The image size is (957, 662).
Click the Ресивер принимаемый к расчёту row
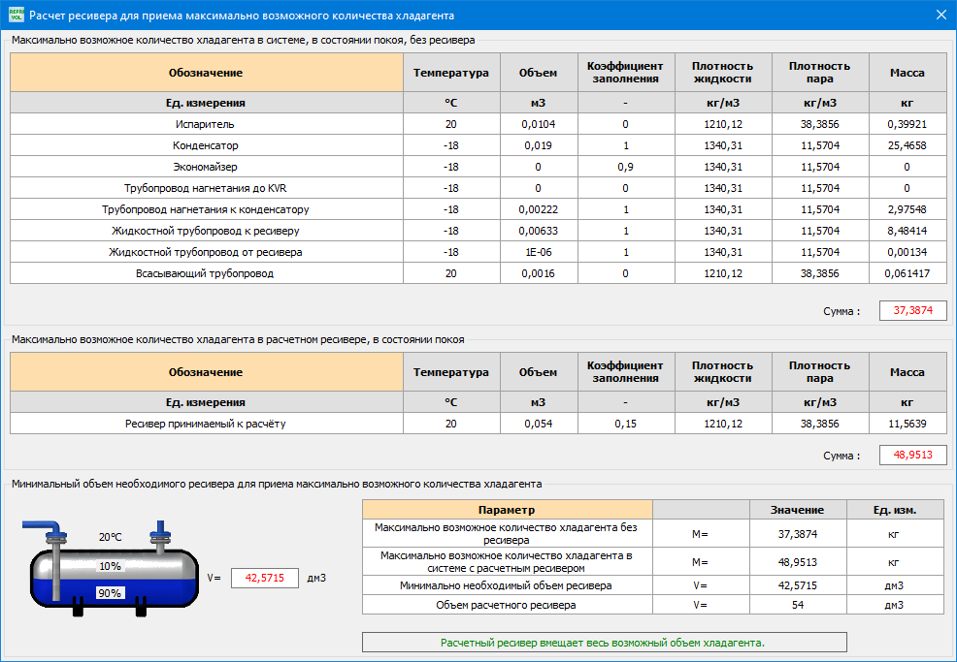tap(478, 424)
